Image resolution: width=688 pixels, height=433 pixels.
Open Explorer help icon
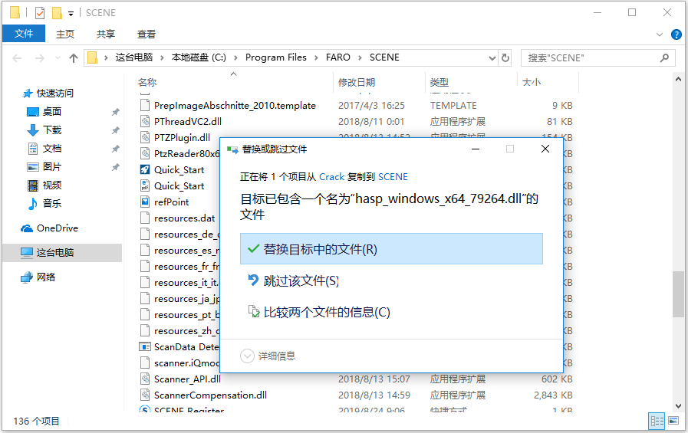pos(676,34)
